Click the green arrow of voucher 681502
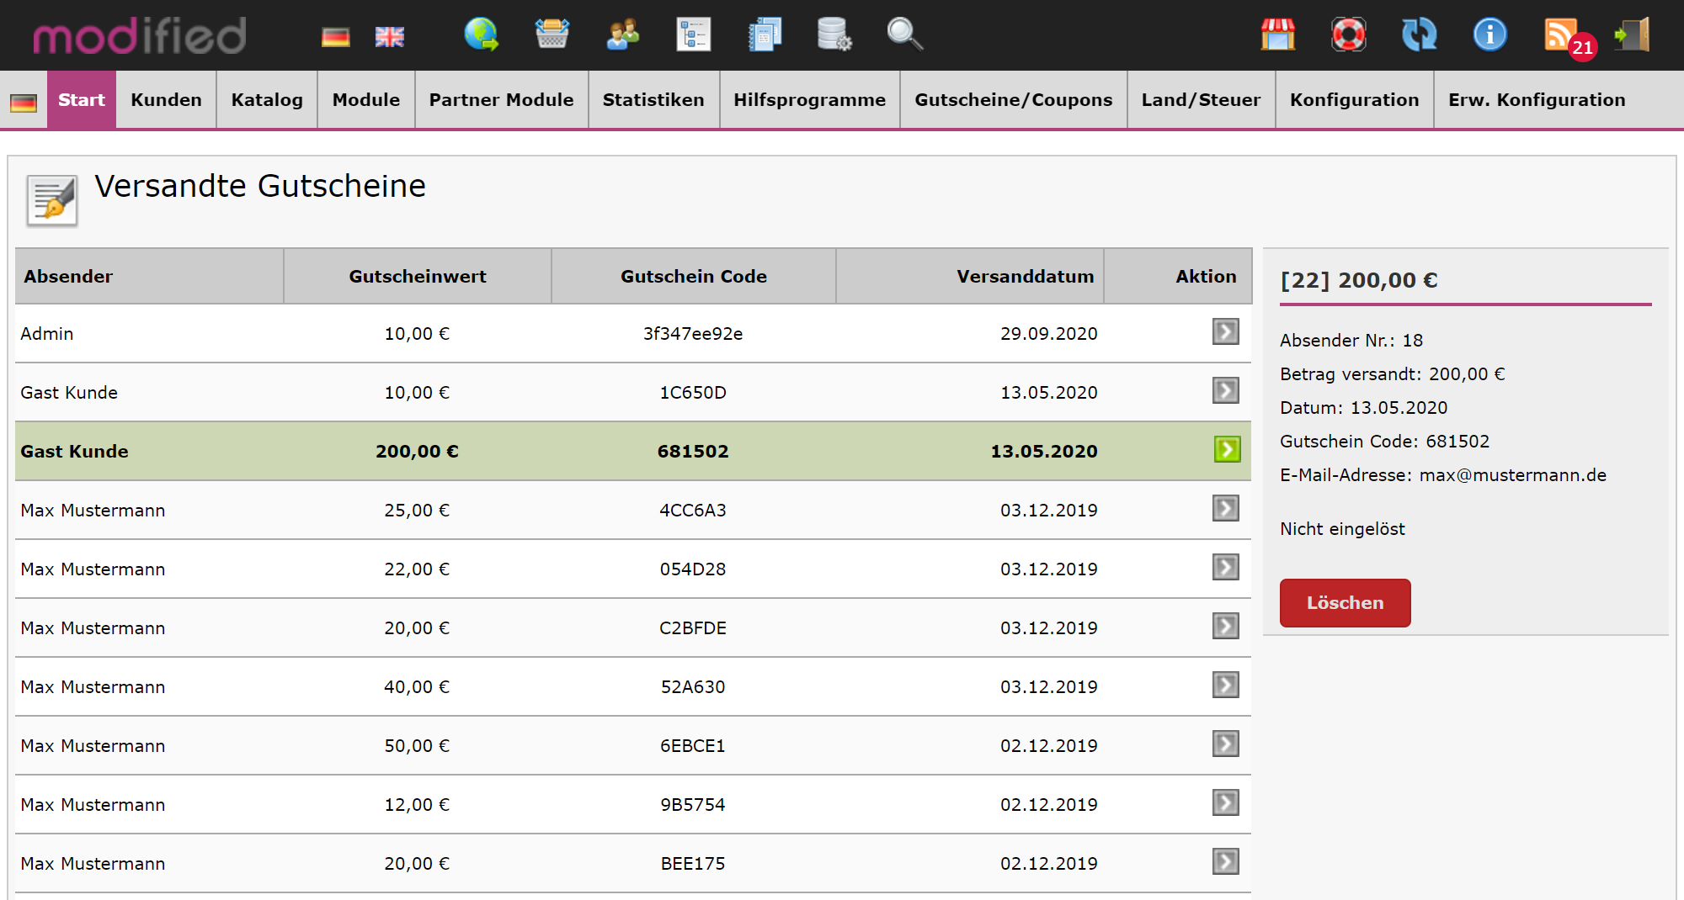This screenshot has height=900, width=1684. [x=1227, y=450]
